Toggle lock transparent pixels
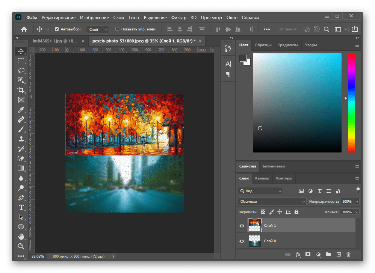 (263, 212)
